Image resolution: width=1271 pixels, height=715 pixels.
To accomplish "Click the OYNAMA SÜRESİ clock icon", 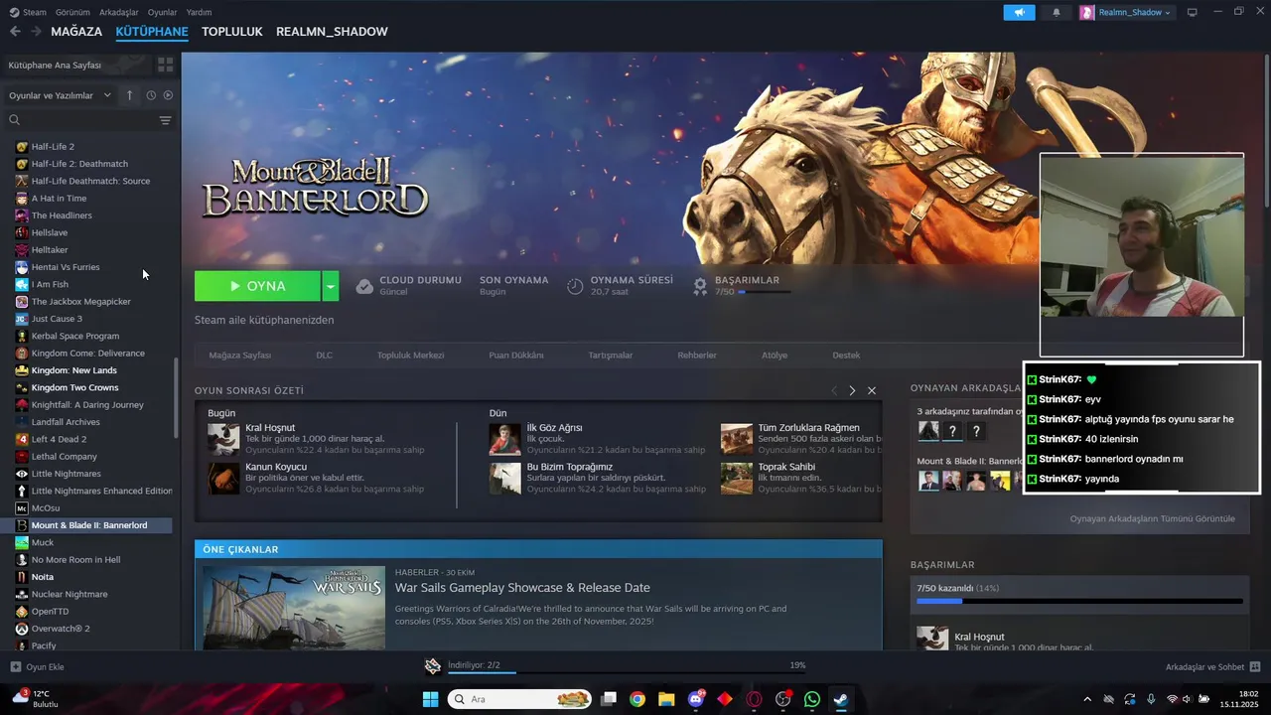I will pos(575,286).
